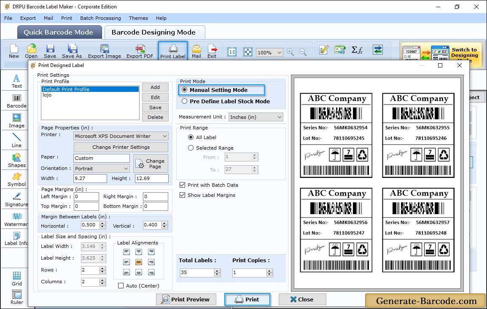Open the sigma formula function icon

click(357, 50)
